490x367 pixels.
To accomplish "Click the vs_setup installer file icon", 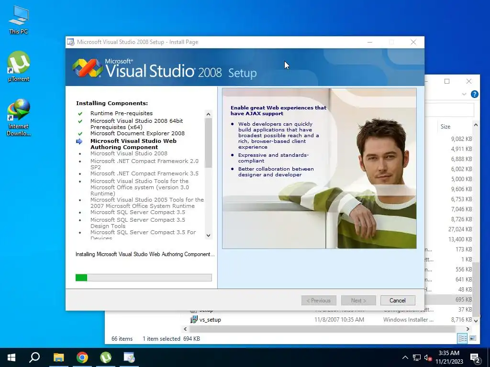I will [x=193, y=320].
